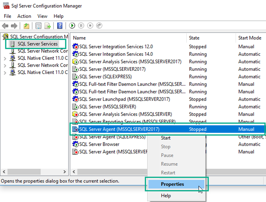Click the toolbar Properties sheet icon
The width and height of the screenshot is (266, 202).
[39, 26]
